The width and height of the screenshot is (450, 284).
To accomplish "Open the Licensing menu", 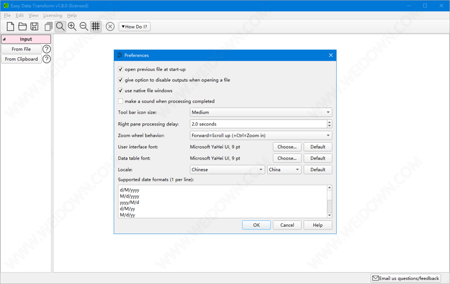I will pos(52,15).
